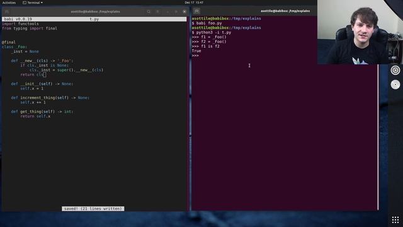The image size is (403, 227).
Task: Click the 'return self.x' line
Action: 35,116
